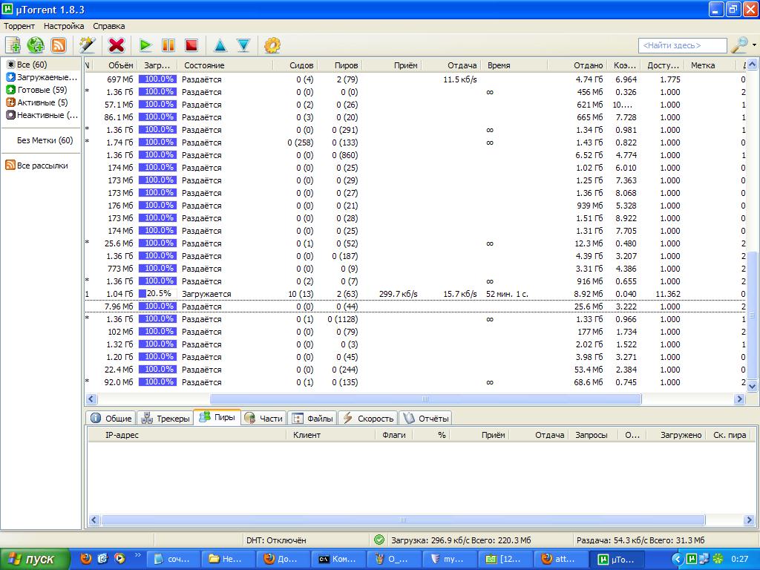The image size is (760, 570).
Task: Move torrent up the queue with up arrow
Action: tap(220, 45)
